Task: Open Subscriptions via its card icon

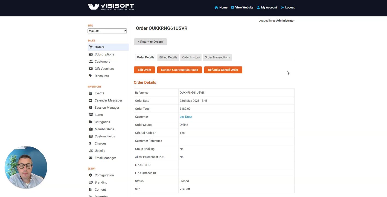Action: pyautogui.click(x=91, y=54)
